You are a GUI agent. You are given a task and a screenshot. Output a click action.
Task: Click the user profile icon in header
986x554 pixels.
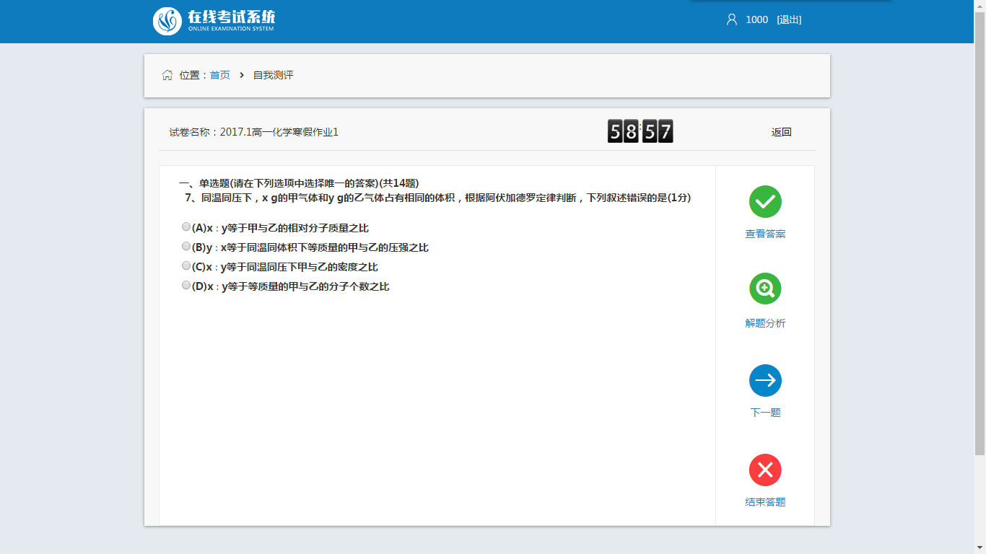point(732,19)
